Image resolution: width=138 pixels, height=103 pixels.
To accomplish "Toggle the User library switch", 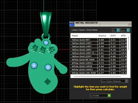I will point(128,30).
